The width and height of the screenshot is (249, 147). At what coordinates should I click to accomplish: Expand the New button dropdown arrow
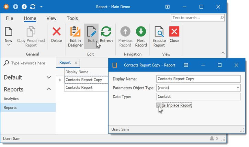click(x=9, y=45)
